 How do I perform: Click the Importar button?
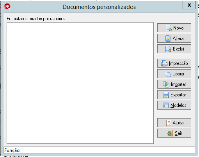tap(174, 84)
